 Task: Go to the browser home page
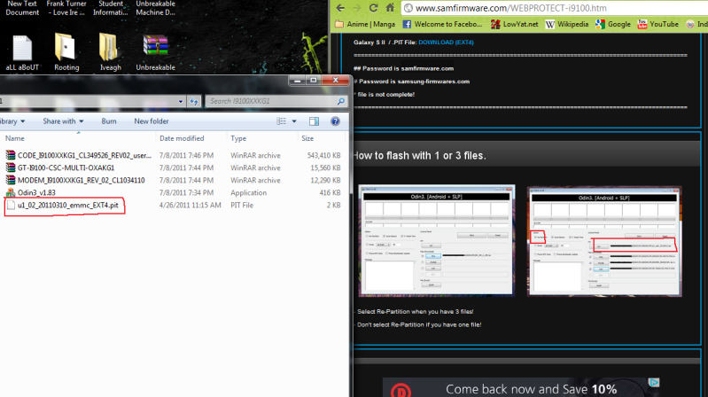tap(389, 8)
